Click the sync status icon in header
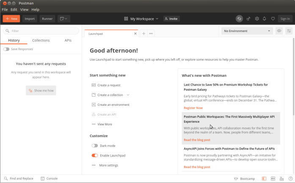 [240, 19]
